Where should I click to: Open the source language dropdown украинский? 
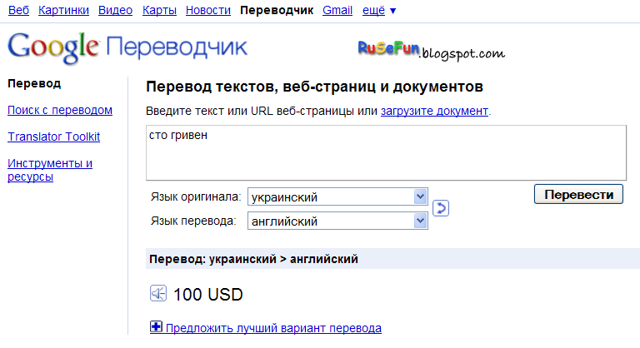point(337,197)
